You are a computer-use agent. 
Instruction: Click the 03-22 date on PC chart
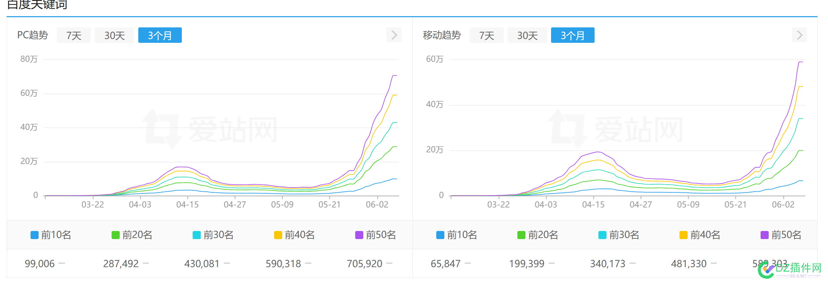point(93,205)
